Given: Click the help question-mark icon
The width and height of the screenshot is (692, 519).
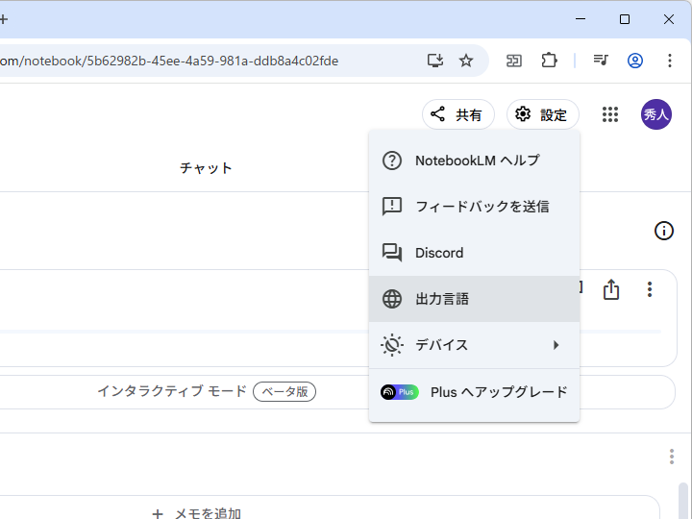Looking at the screenshot, I should tap(392, 161).
